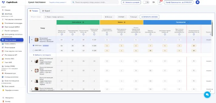
Task: Remove ООО ППП supplier with the x
Action: tap(43, 51)
